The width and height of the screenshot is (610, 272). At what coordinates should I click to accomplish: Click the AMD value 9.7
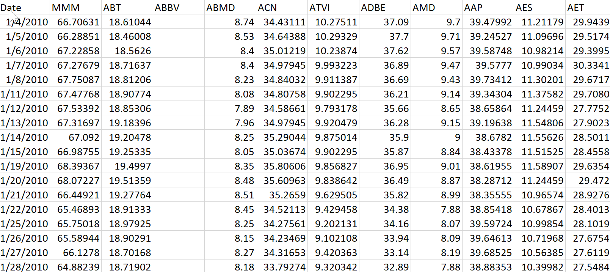pos(436,22)
